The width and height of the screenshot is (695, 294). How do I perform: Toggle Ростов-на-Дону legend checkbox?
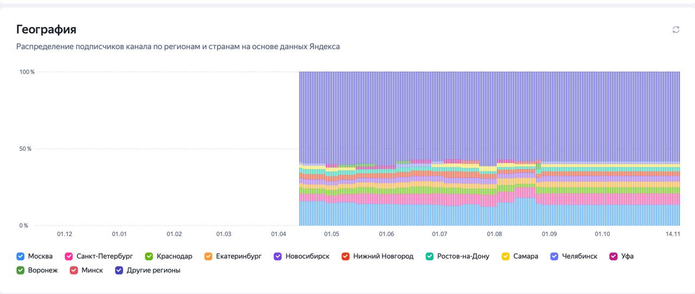429,256
